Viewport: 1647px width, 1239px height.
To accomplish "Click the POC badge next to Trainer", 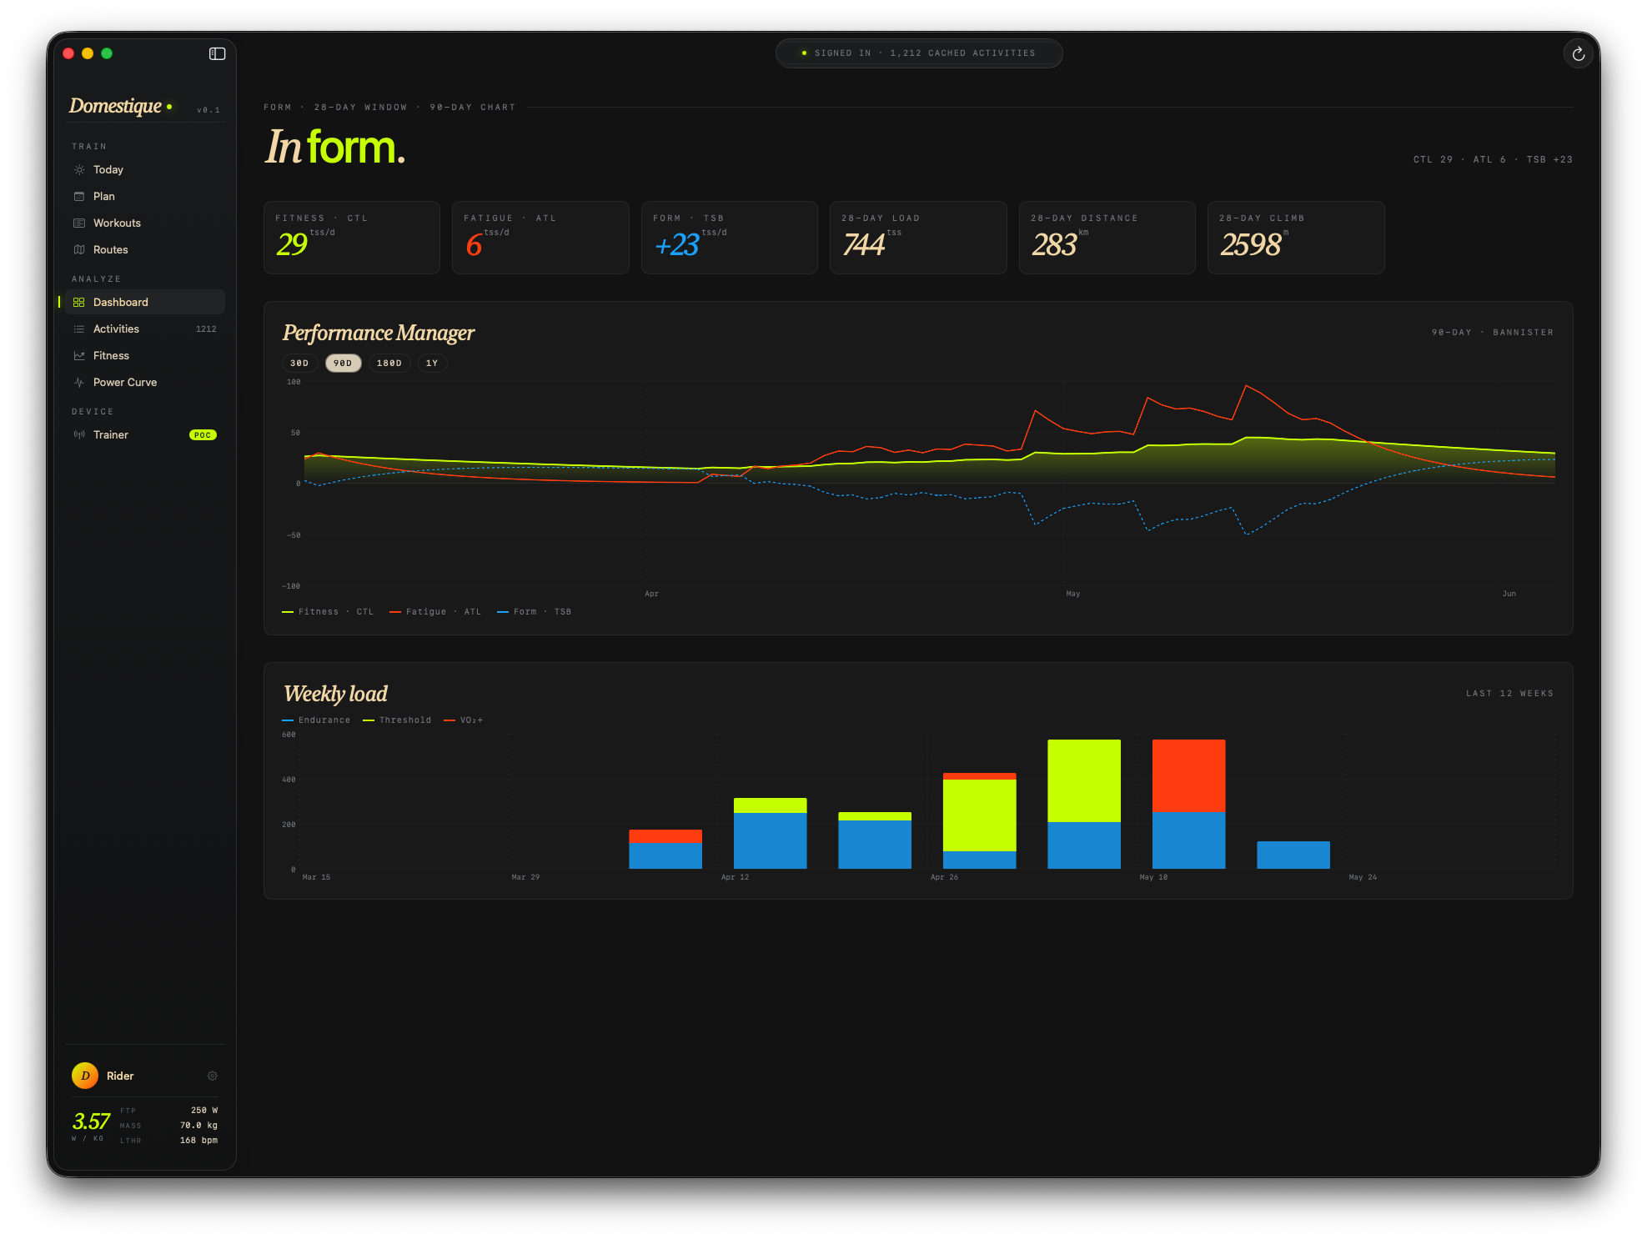I will tap(203, 434).
